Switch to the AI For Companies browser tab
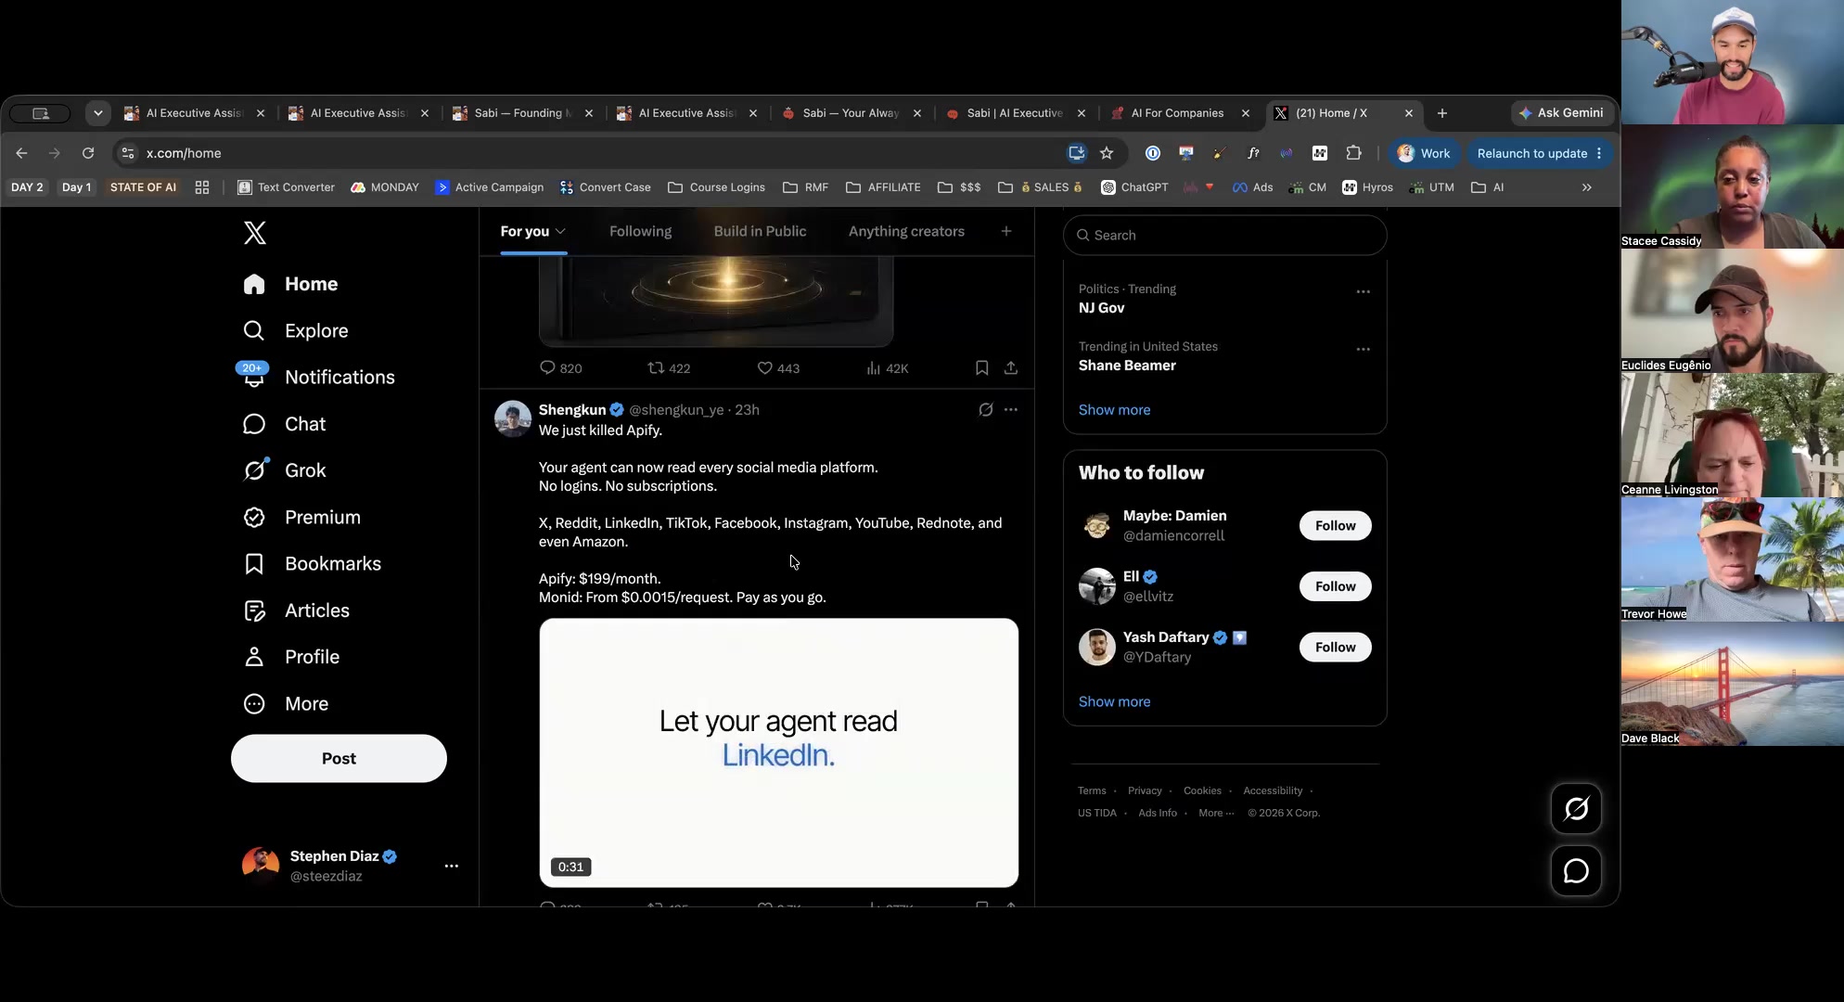This screenshot has height=1002, width=1844. 1178,113
